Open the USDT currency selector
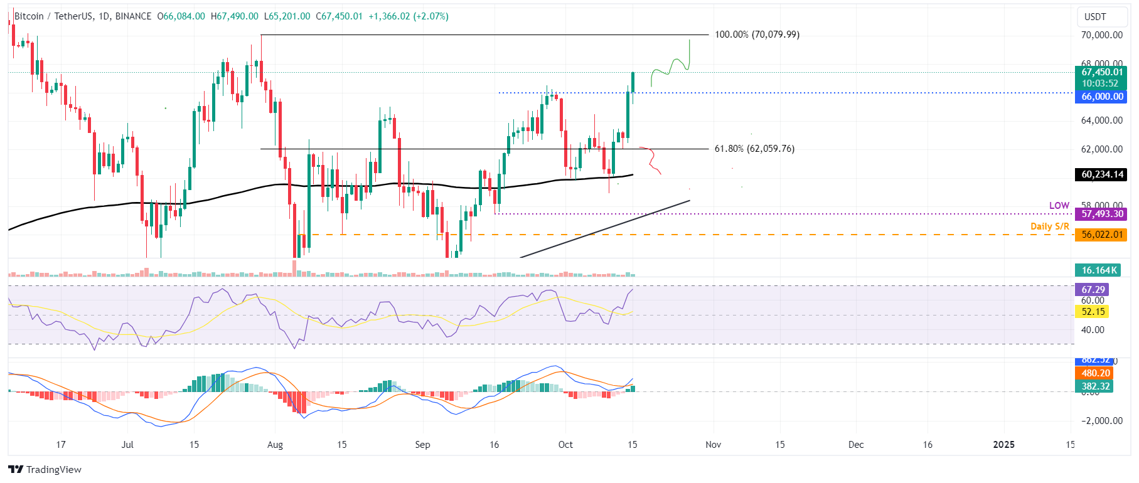1139x483 pixels. 1096,17
